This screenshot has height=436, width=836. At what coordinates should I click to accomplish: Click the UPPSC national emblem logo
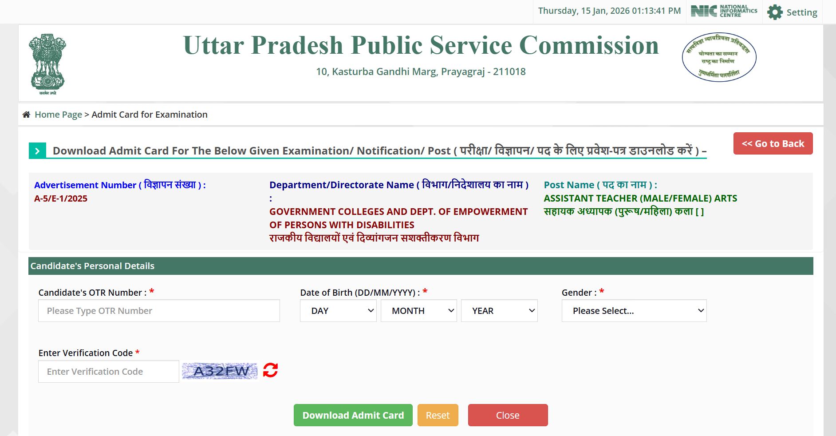tap(47, 63)
